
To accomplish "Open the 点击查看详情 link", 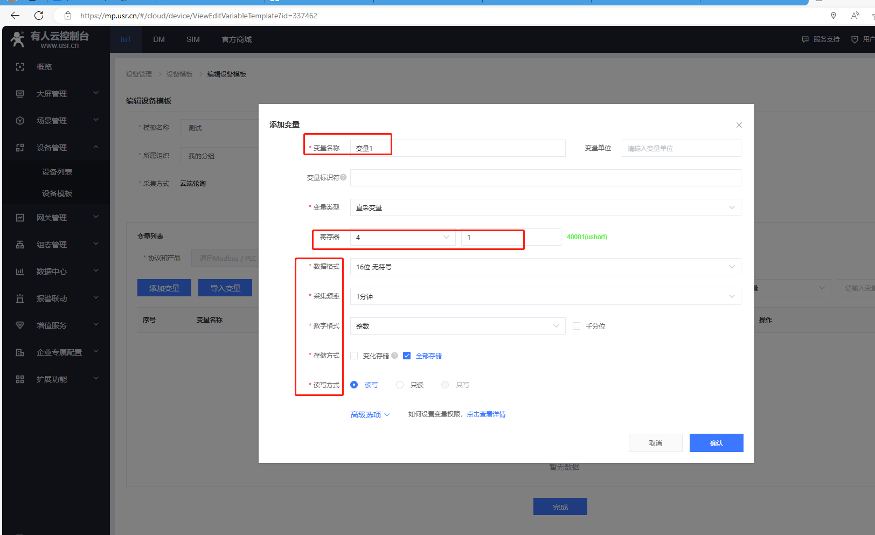I will 486,414.
